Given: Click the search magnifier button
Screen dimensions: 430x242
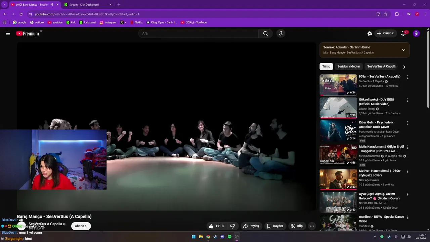Looking at the screenshot, I should tap(266, 33).
